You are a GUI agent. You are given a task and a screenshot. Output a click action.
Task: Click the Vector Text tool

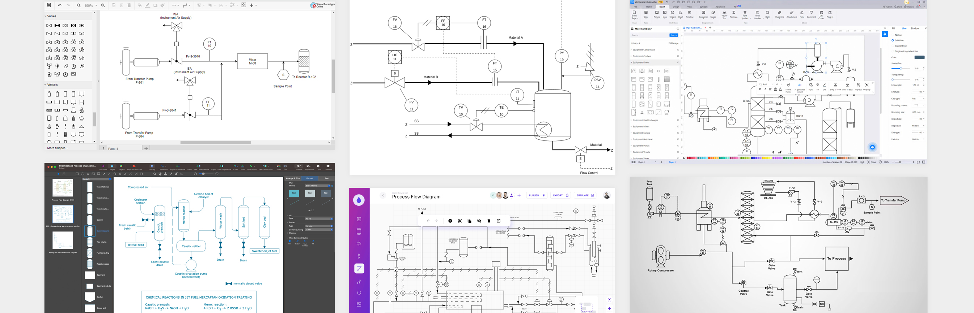724,15
